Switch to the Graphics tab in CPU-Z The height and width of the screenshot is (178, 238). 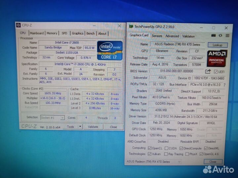78,33
